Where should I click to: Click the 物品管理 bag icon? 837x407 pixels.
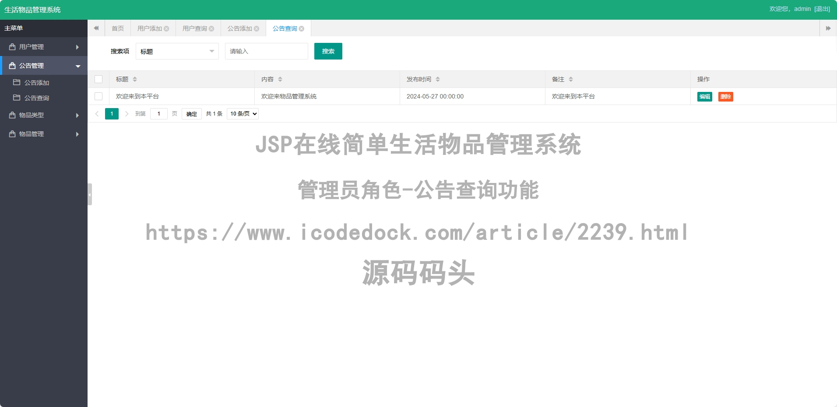[x=12, y=134]
